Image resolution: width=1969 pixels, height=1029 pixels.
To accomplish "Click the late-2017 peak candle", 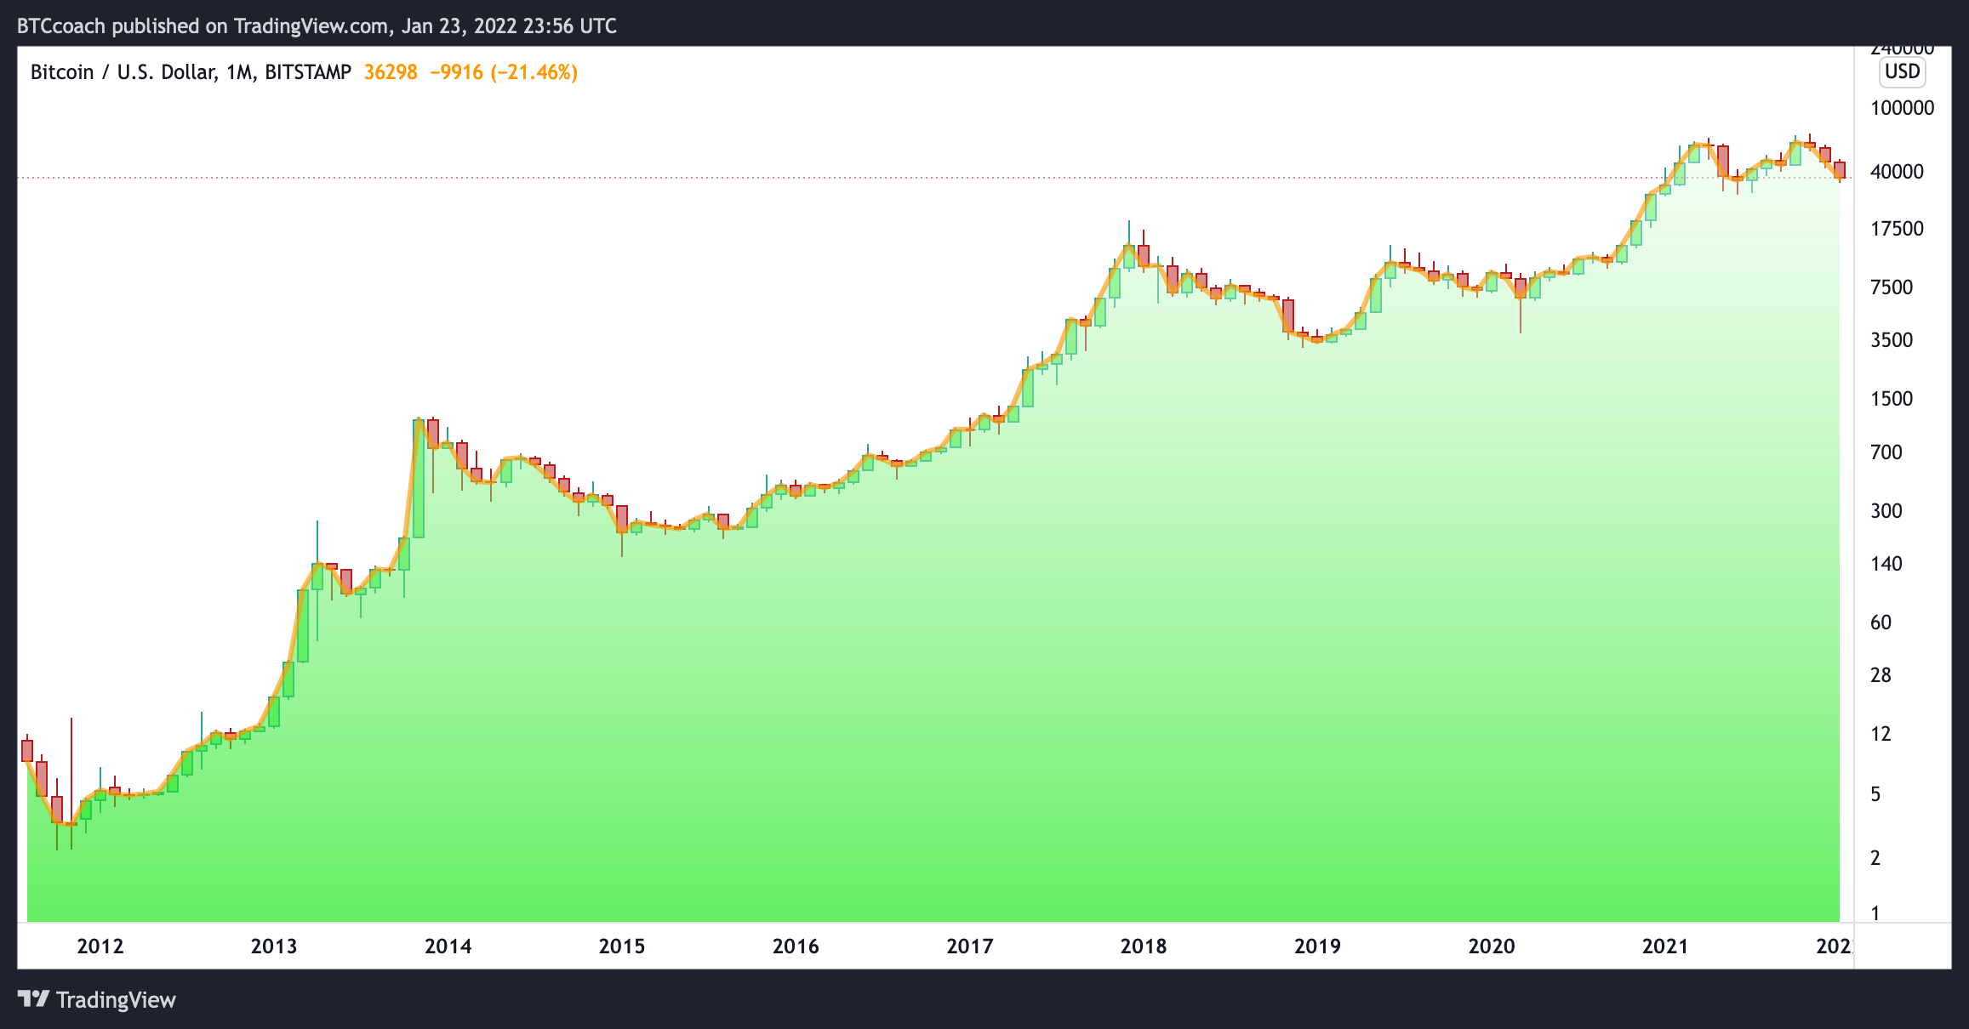I will click(1129, 256).
